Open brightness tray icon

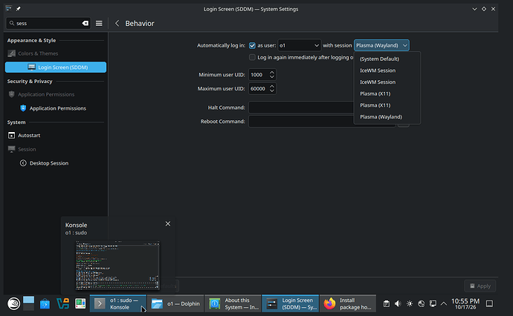click(410, 304)
